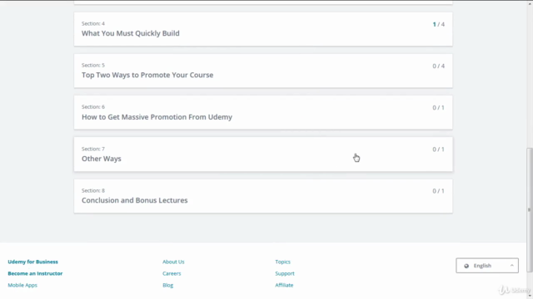Open the English language dropdown

coord(487,266)
